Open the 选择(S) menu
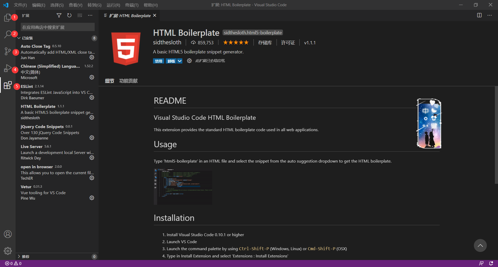 tap(57, 5)
